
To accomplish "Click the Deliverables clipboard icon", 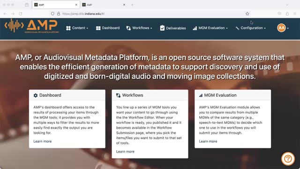I will [x=162, y=28].
